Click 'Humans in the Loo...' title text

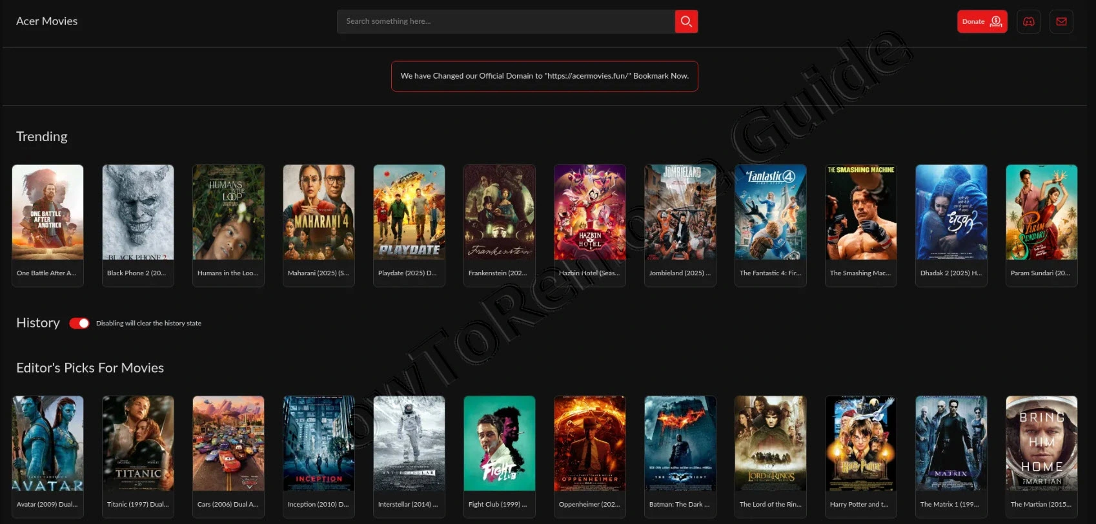pyautogui.click(x=228, y=273)
